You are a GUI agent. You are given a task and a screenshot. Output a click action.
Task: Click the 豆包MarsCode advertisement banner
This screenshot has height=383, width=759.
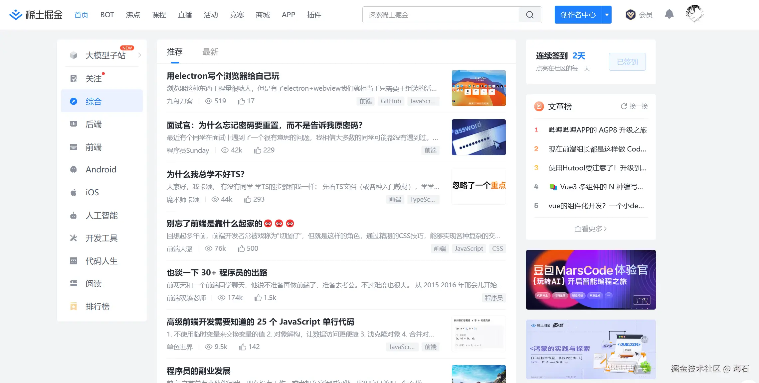click(x=591, y=279)
